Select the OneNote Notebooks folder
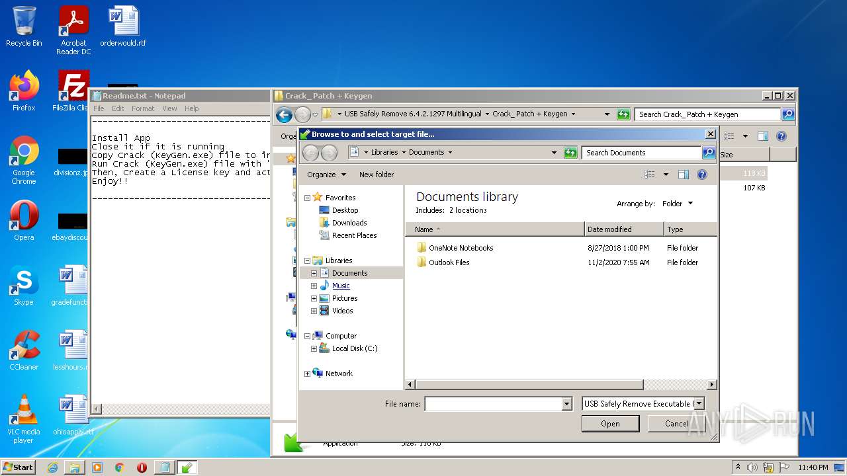The height and width of the screenshot is (476, 847). click(461, 248)
